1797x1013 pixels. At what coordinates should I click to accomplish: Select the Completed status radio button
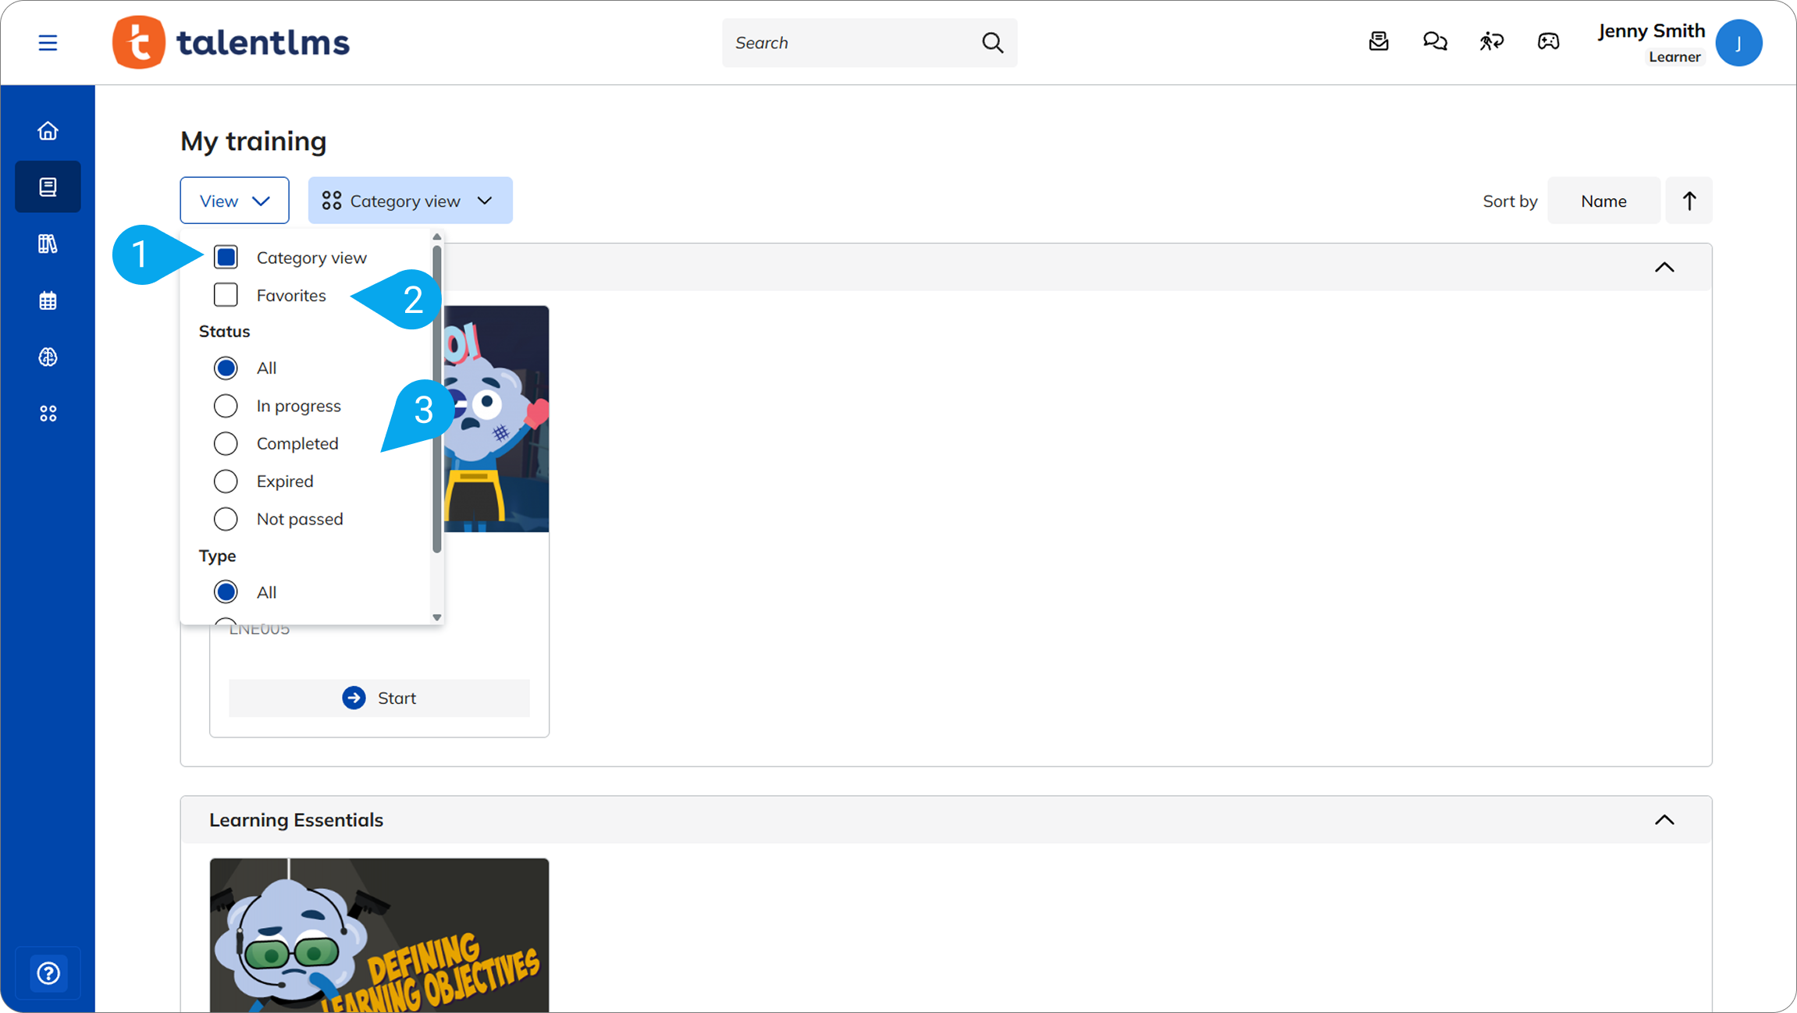(226, 443)
